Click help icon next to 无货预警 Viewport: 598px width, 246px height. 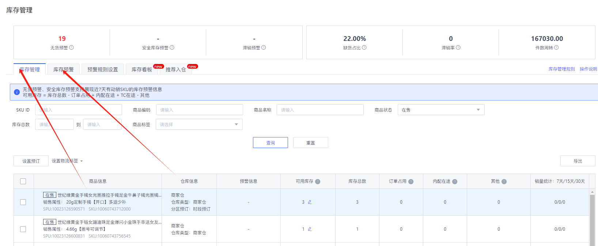point(72,48)
